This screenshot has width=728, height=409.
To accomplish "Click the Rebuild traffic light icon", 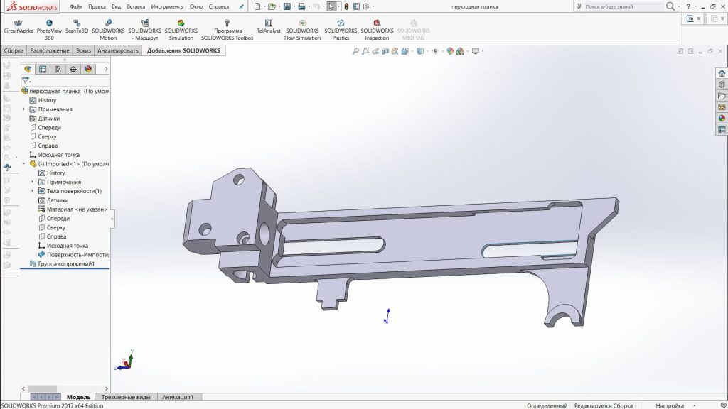I will [x=346, y=6].
